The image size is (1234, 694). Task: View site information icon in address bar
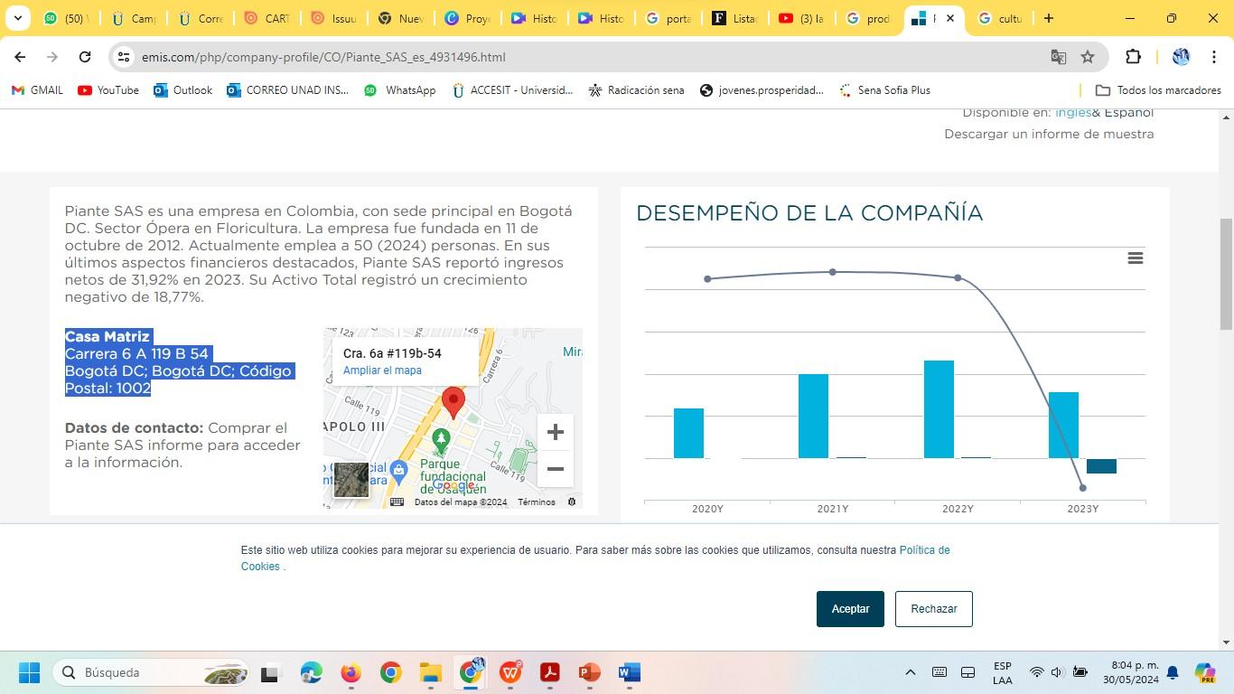pos(124,57)
